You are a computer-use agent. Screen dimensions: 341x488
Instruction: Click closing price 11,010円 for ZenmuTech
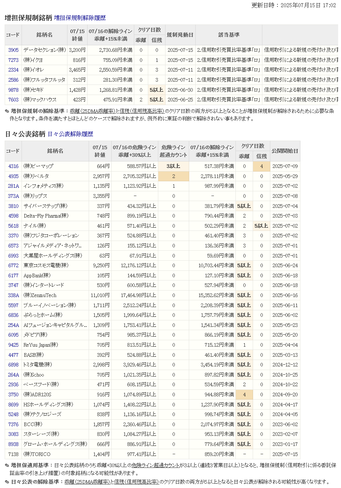pyautogui.click(x=100, y=295)
